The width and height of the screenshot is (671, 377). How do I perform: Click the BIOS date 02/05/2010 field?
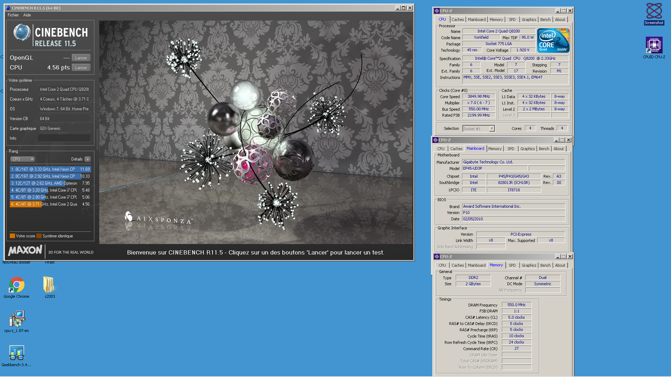pos(513,219)
